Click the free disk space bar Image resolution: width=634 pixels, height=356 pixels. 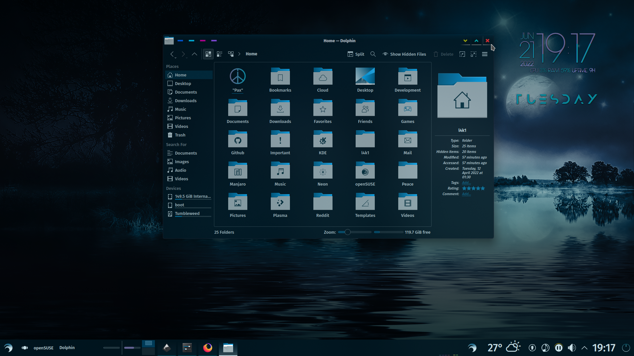[x=389, y=232]
